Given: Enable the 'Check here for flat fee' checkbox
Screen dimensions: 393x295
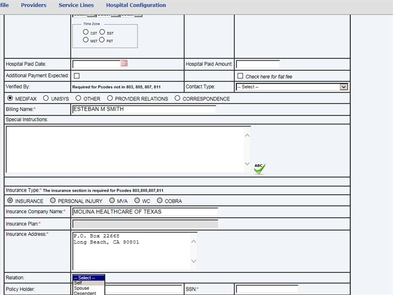Looking at the screenshot, I should click(240, 76).
